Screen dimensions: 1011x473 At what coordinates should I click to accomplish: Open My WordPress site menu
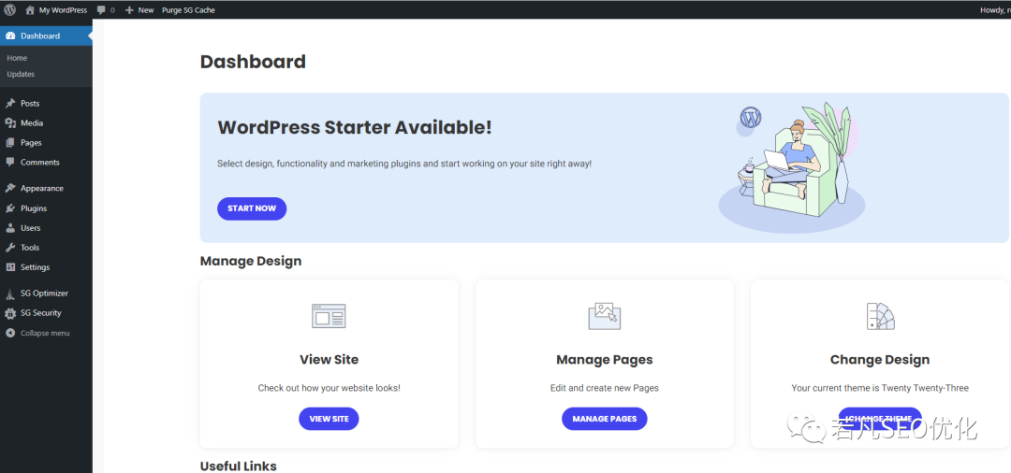tap(56, 10)
